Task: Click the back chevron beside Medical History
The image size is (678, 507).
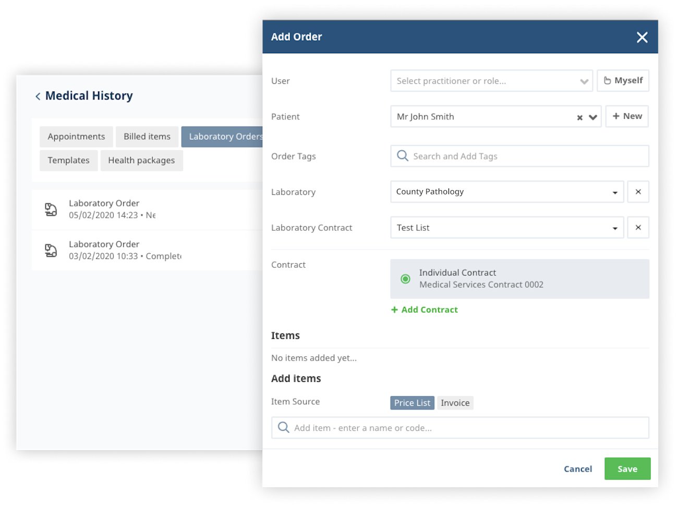Action: [37, 96]
